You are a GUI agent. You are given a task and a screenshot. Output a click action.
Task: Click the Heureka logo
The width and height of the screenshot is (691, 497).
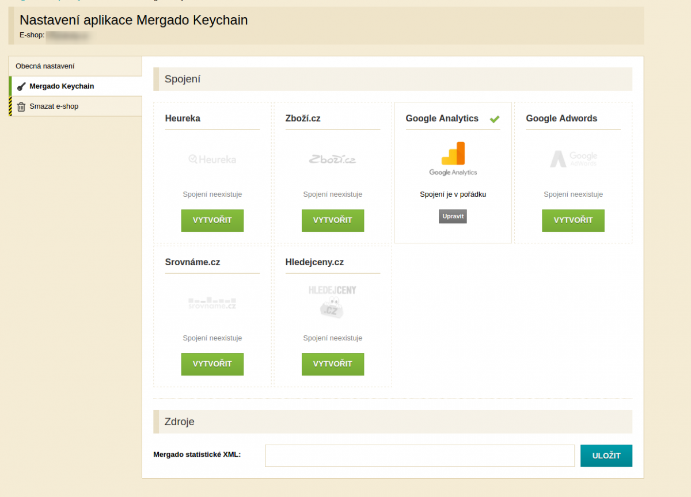(212, 159)
